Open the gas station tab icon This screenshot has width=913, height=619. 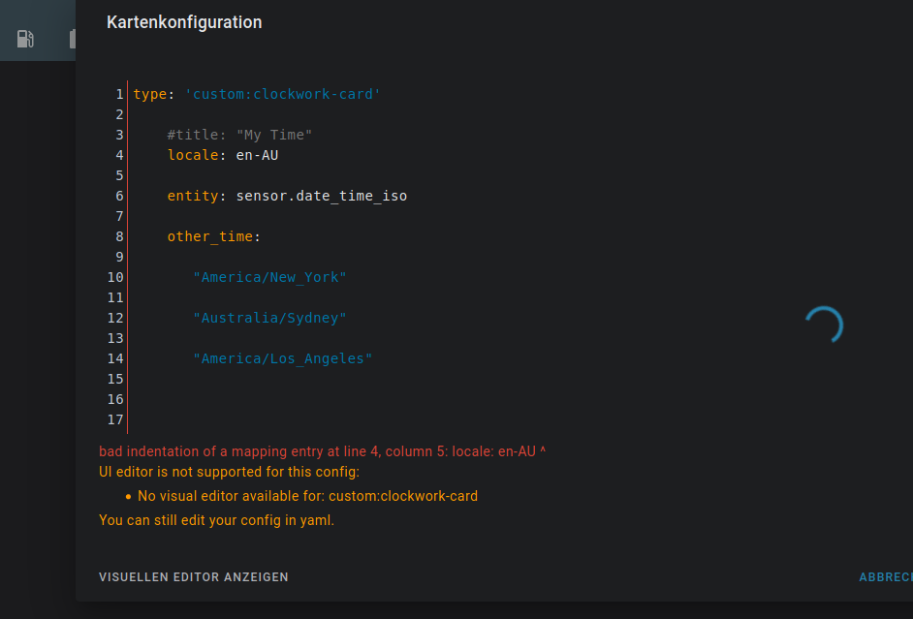point(26,39)
